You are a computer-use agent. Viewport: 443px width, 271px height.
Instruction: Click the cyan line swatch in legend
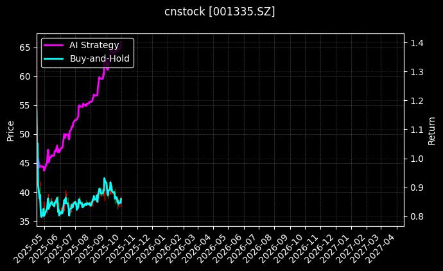[x=54, y=58]
